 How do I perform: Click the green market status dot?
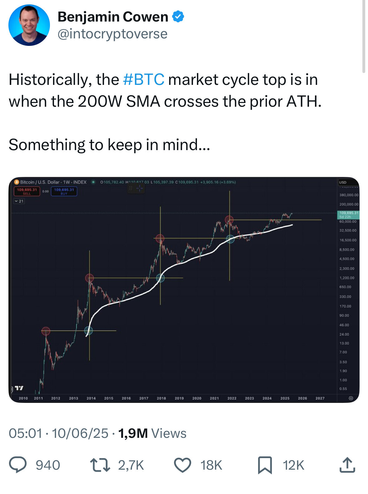[x=93, y=182]
